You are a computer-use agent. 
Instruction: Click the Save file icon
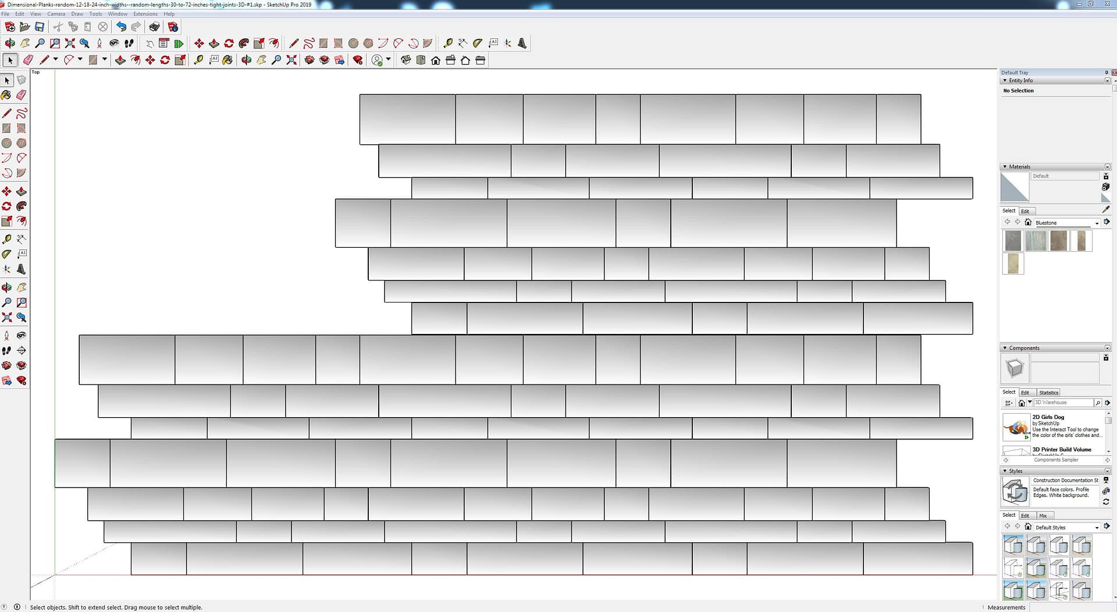pos(40,27)
